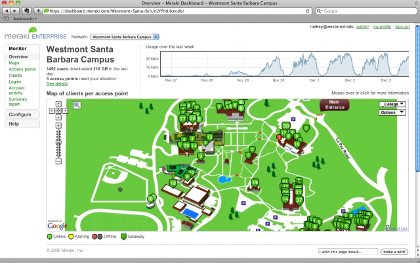
Task: Select access point marker showing 27 clients
Action: click(x=182, y=119)
